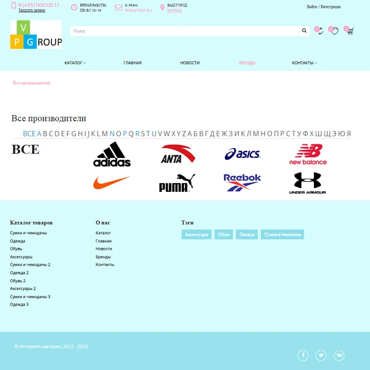Click Войти / Регистрация link
The width and height of the screenshot is (370, 370).
coord(324,7)
